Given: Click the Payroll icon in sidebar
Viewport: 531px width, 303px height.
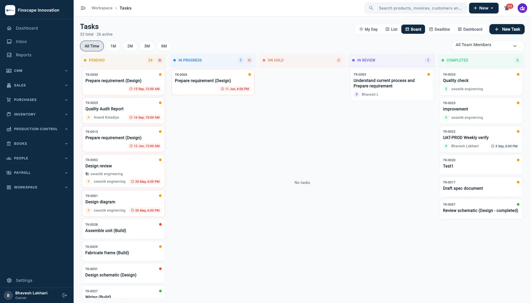Looking at the screenshot, I should [x=9, y=173].
